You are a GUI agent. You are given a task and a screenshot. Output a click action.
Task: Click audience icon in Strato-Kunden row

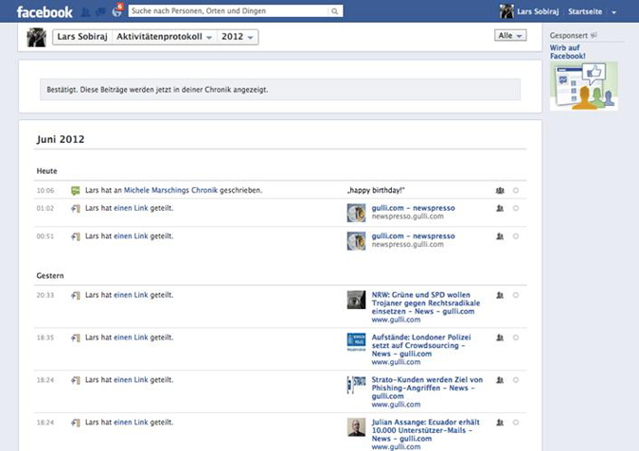pos(500,380)
